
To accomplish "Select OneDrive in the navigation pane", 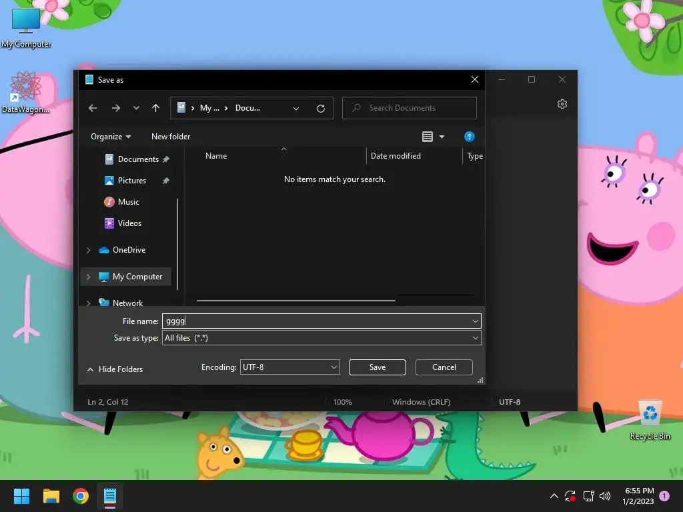I will [x=129, y=250].
